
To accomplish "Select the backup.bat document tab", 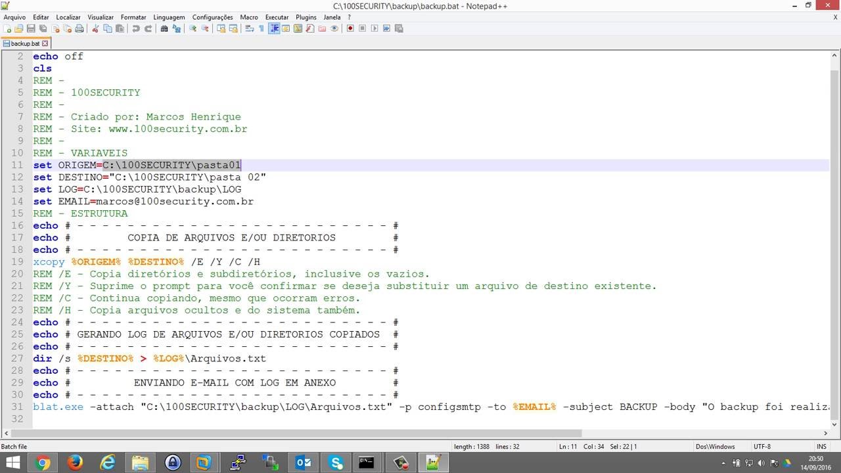I will (25, 43).
